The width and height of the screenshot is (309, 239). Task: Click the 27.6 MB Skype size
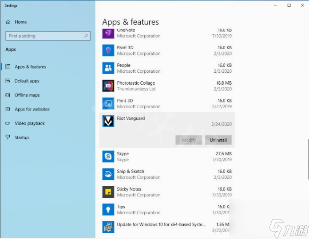(x=224, y=153)
